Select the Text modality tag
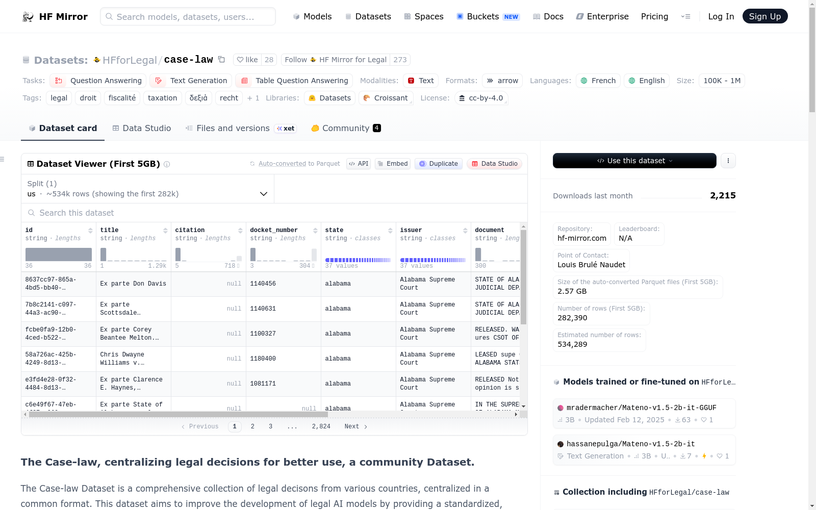This screenshot has height=510, width=816. tap(421, 81)
